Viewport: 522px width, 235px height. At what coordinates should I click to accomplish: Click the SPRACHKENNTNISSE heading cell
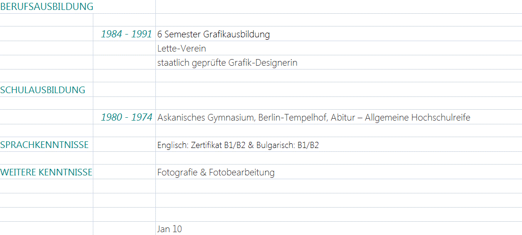[x=45, y=145]
